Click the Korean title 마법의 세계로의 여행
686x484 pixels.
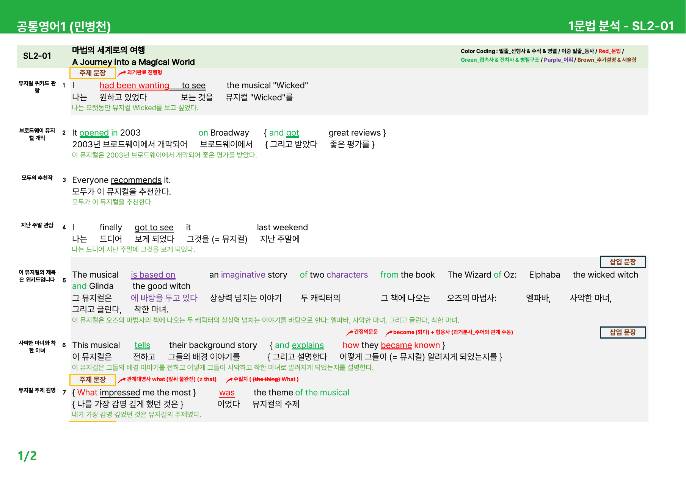[108, 50]
